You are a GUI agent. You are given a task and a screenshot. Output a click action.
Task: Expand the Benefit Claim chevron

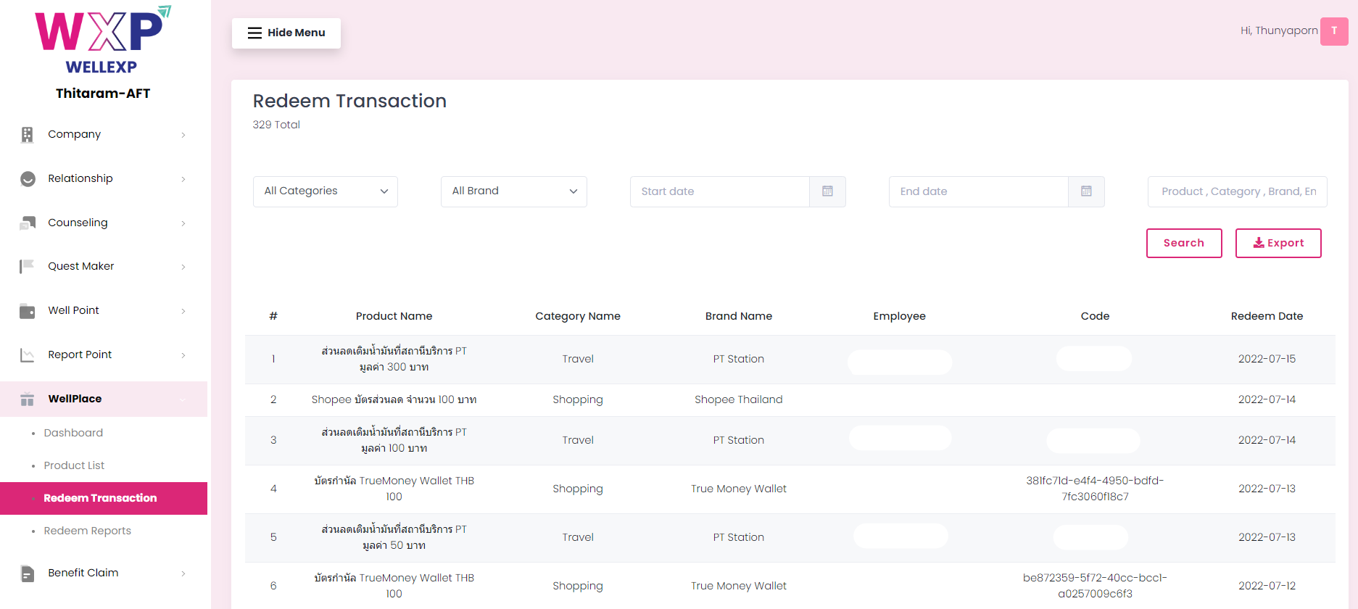click(x=183, y=573)
